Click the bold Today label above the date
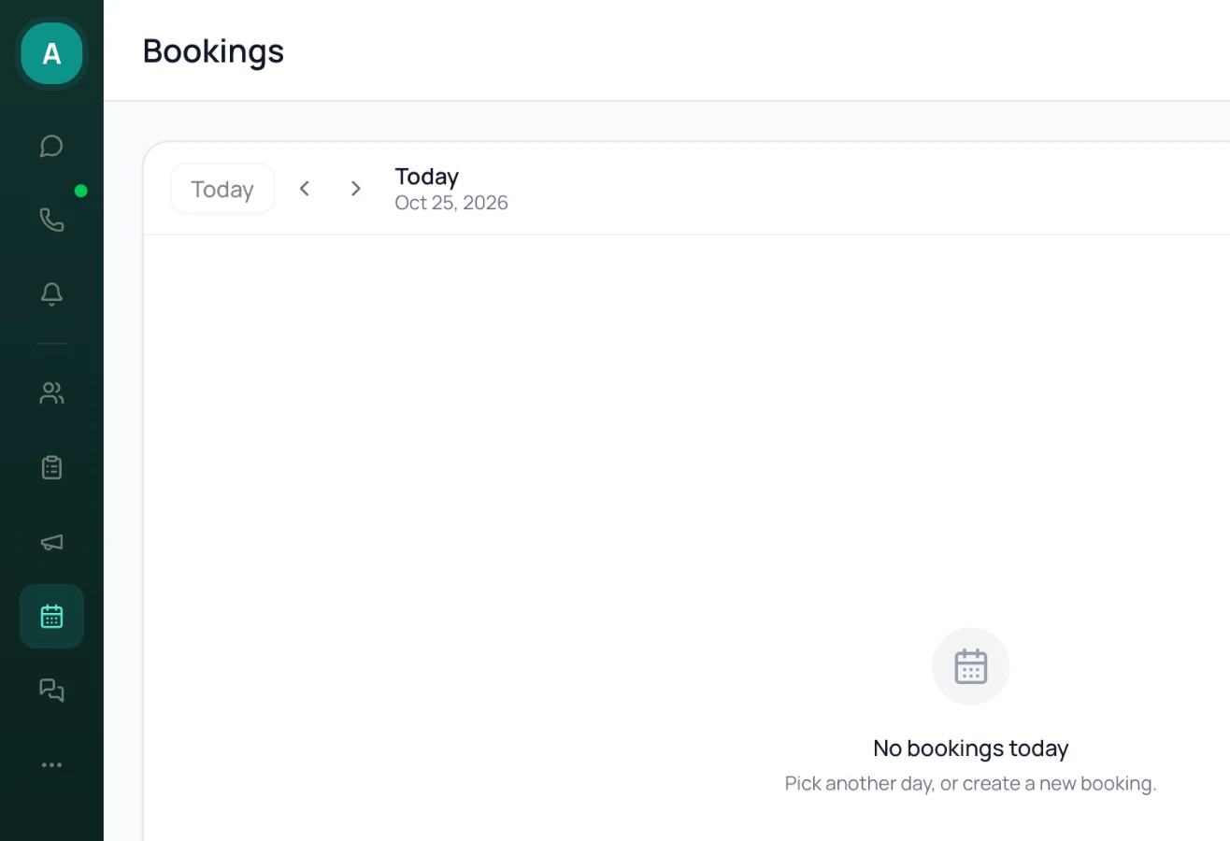1230x841 pixels. 426,177
